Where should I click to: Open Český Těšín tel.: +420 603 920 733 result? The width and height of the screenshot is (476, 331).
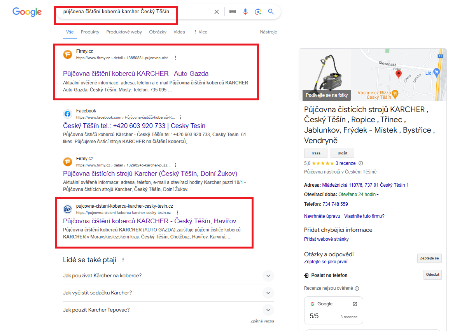coord(134,126)
